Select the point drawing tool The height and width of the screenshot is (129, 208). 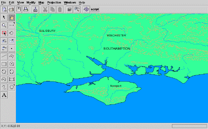pyautogui.click(x=12, y=49)
